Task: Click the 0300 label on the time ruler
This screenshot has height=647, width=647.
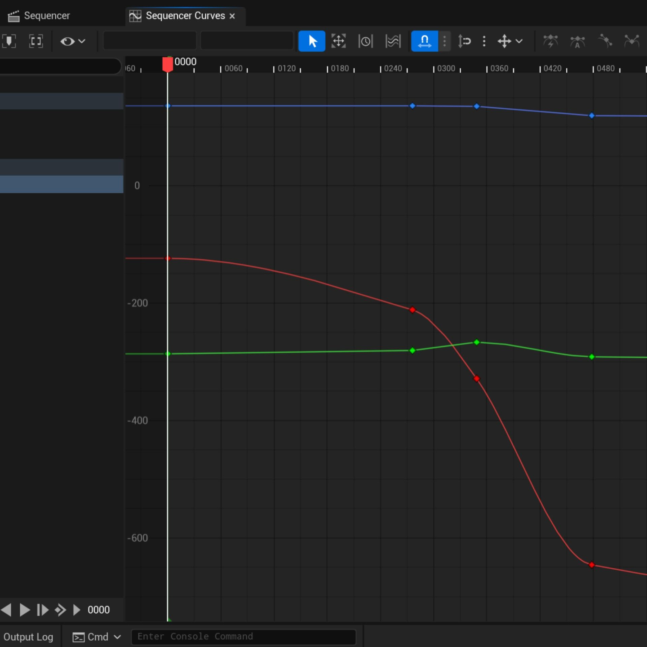Action: coord(446,68)
